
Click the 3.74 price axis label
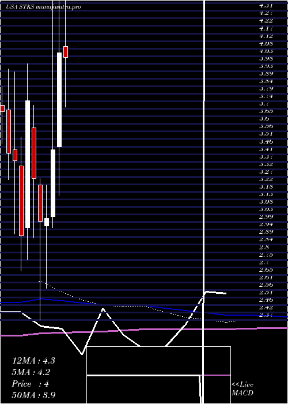pyautogui.click(x=266, y=96)
